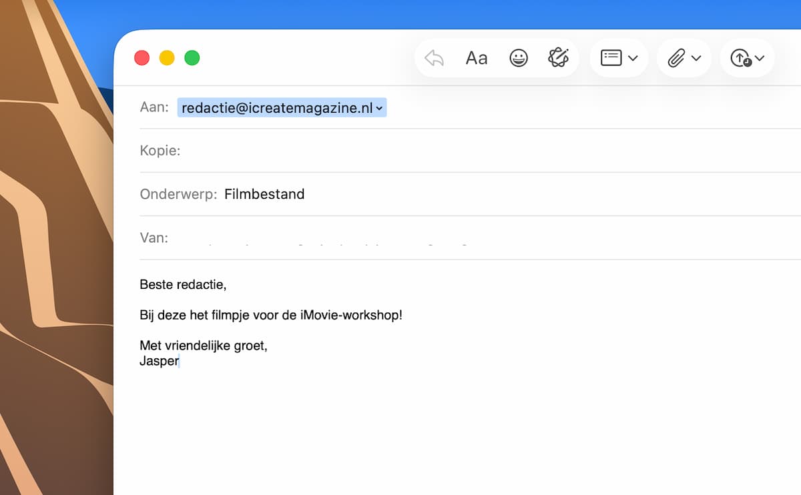Viewport: 801px width, 495px height.
Task: Open the Aa text format options
Action: coord(477,58)
